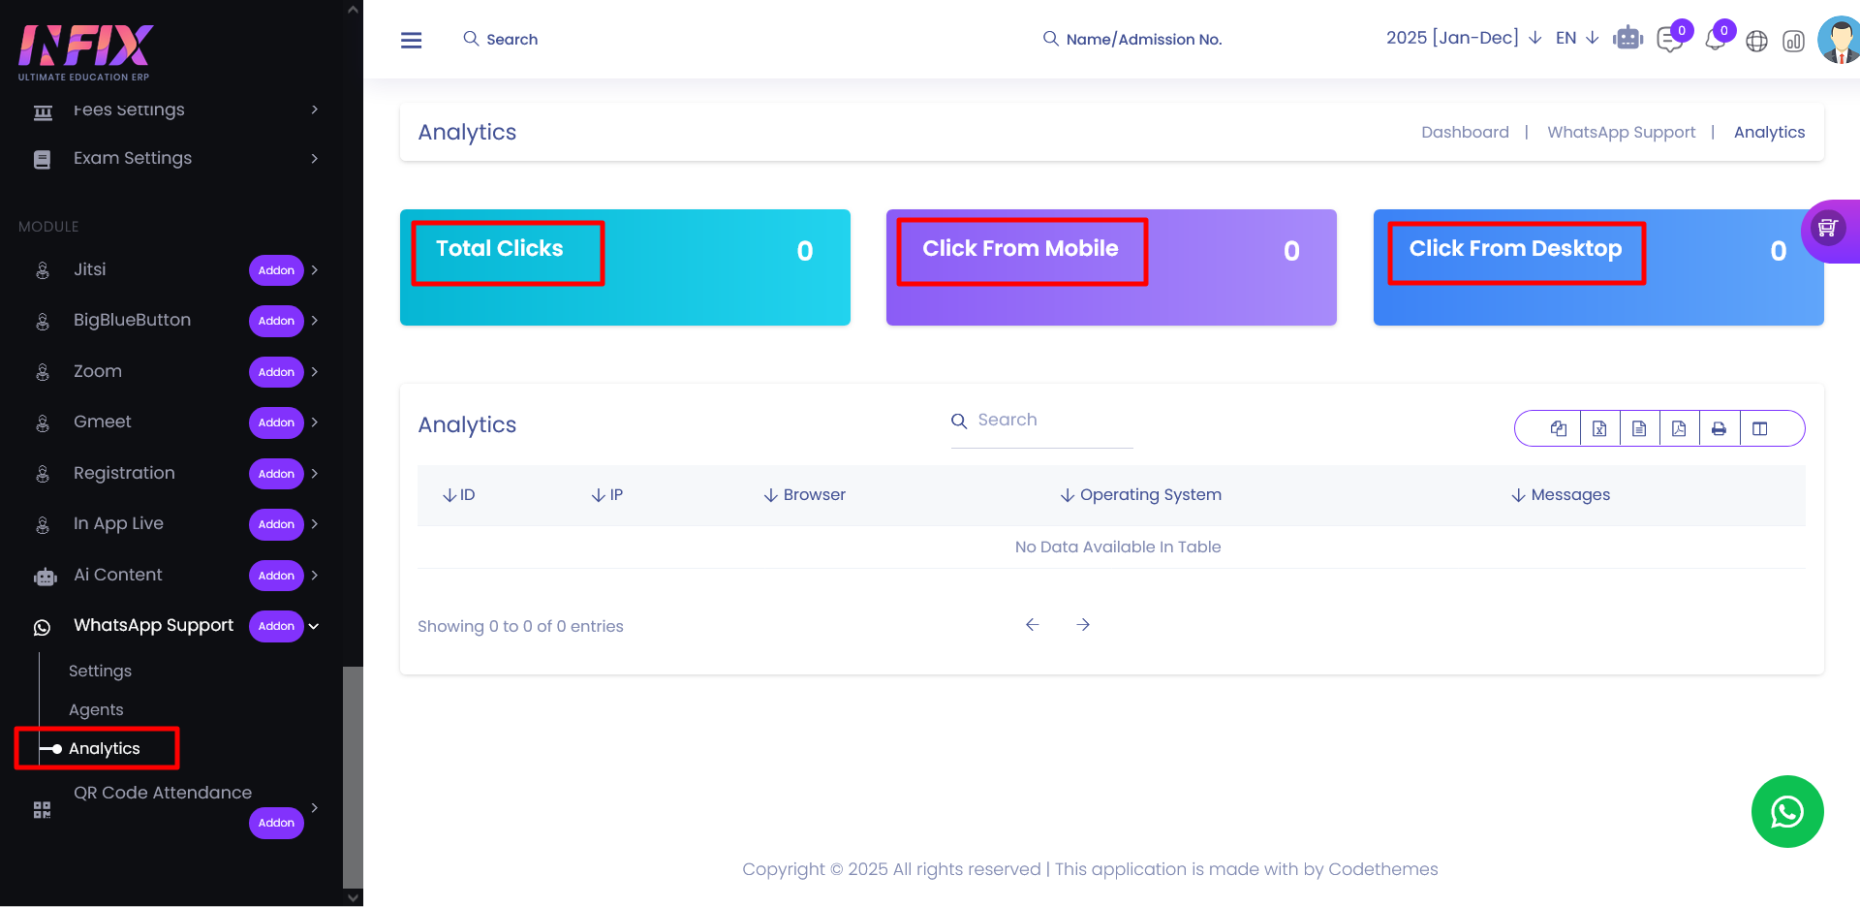Open the column visibility icon
Image resolution: width=1860 pixels, height=907 pixels.
[1760, 428]
